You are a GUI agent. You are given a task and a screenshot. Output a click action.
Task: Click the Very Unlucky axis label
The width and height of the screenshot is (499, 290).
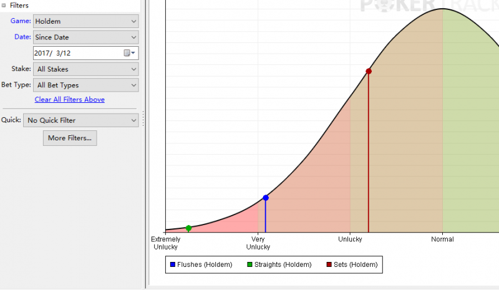click(258, 243)
